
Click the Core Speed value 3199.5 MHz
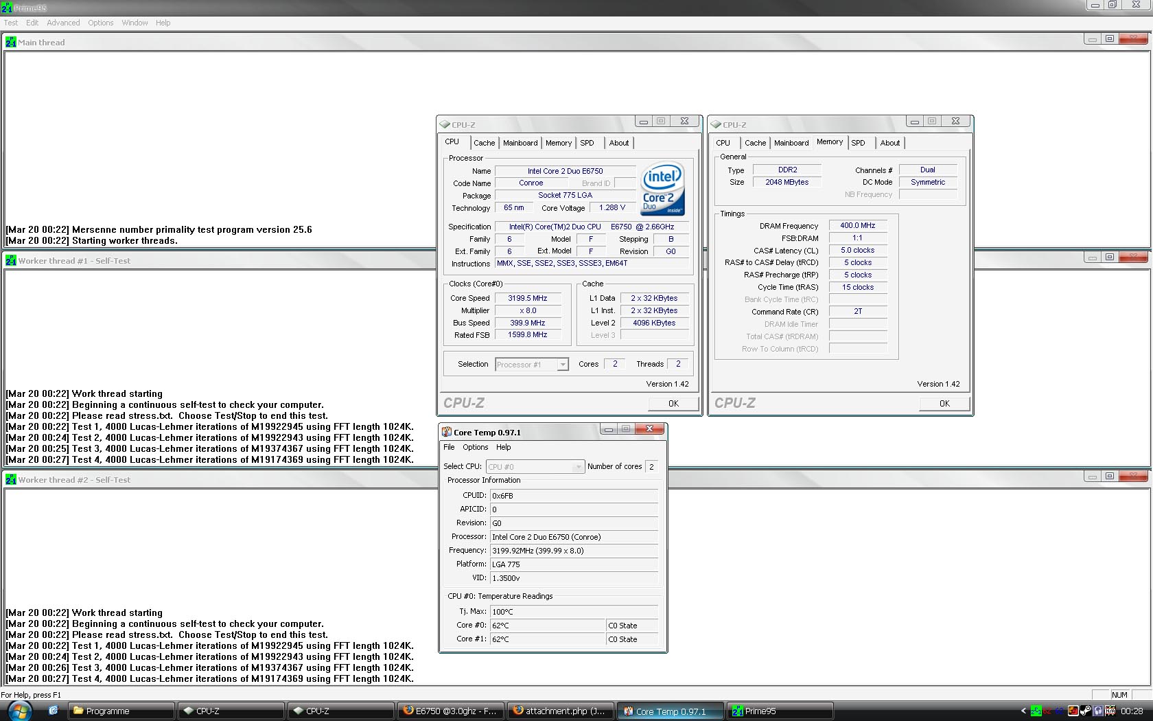click(x=528, y=298)
